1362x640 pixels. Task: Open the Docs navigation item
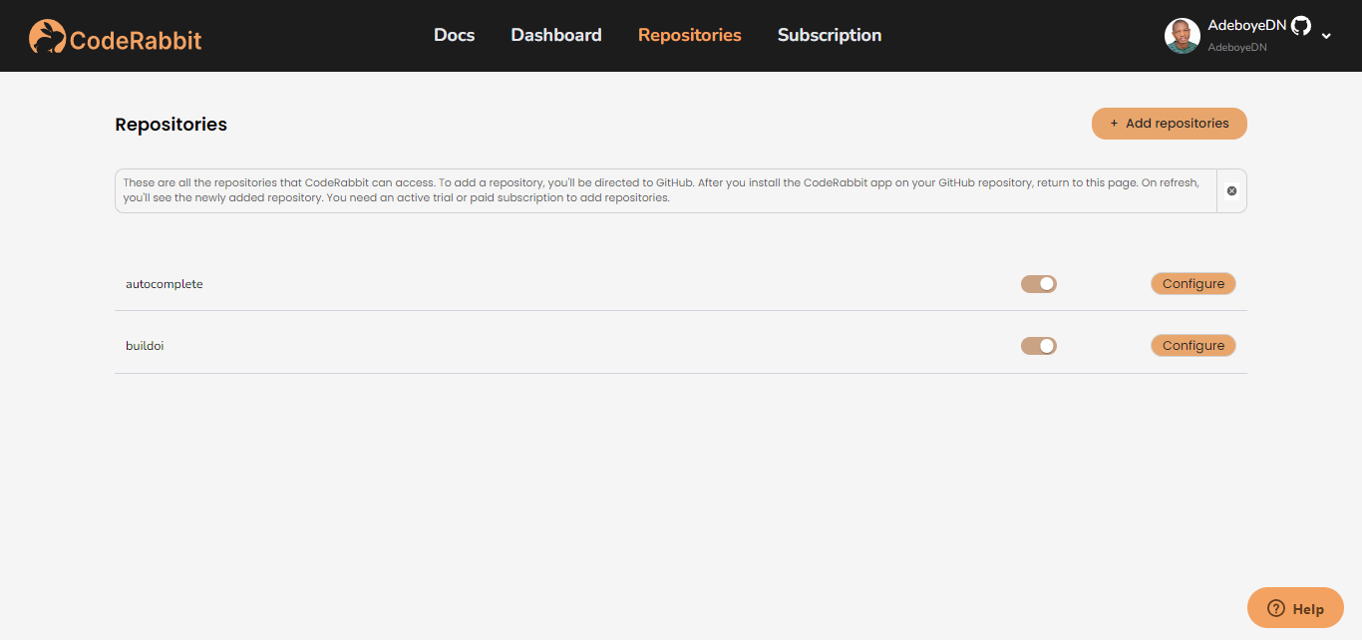coord(454,35)
